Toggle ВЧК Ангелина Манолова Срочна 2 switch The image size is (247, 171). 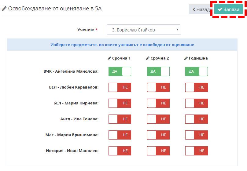(x=158, y=71)
